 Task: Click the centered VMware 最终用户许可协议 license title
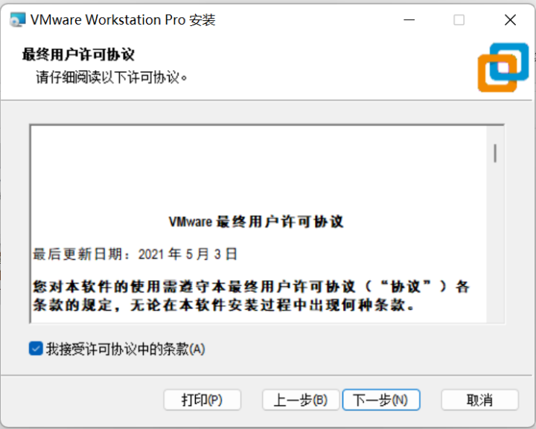tap(256, 222)
